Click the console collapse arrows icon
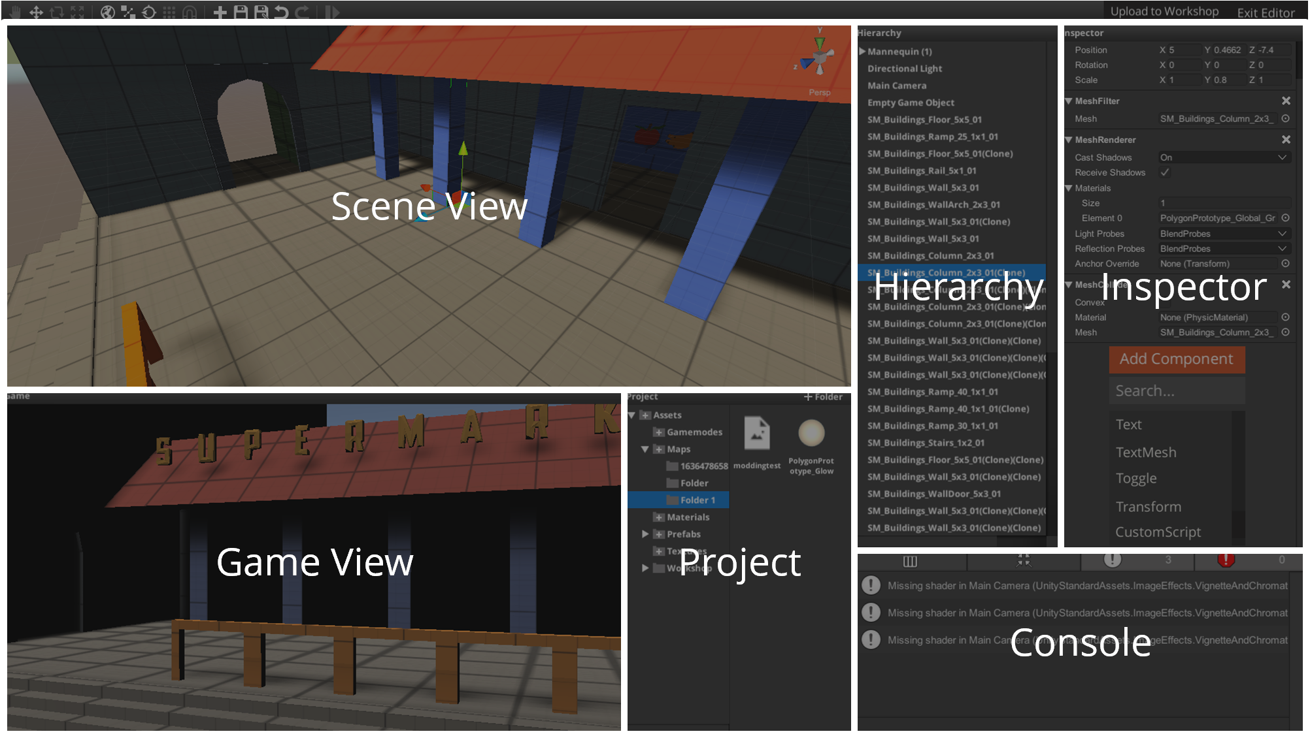This screenshot has width=1310, height=738. 1024,560
